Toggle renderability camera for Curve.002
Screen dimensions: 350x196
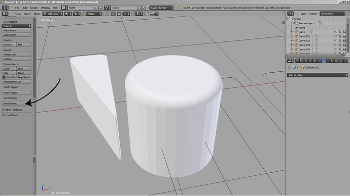tap(344, 40)
